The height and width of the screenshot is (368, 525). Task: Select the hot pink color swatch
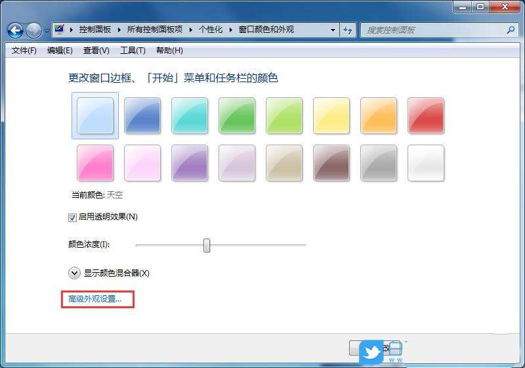point(95,163)
